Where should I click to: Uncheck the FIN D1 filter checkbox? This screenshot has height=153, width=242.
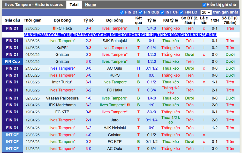(x=122, y=12)
